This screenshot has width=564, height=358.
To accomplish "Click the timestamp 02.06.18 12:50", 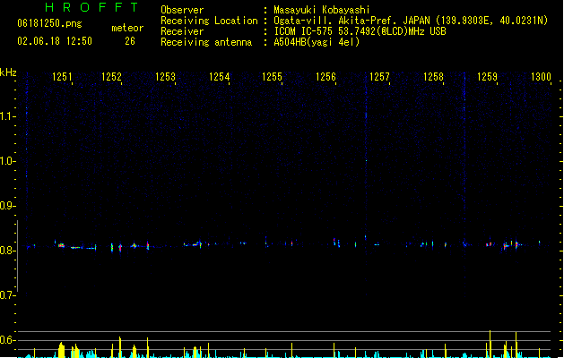I will click(55, 41).
